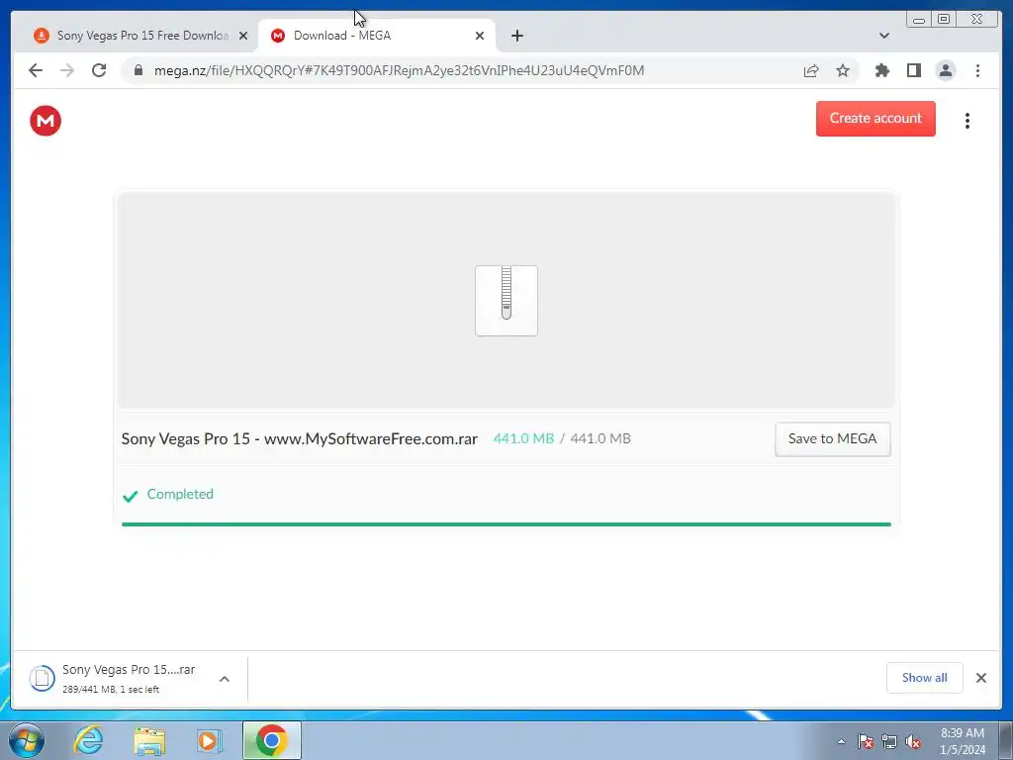Viewport: 1013px width, 760px height.
Task: Click Create account button
Action: tap(875, 119)
